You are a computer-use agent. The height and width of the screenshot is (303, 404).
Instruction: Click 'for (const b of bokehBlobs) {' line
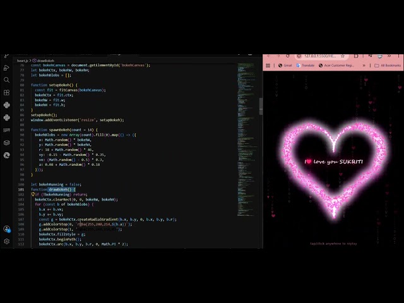point(64,205)
